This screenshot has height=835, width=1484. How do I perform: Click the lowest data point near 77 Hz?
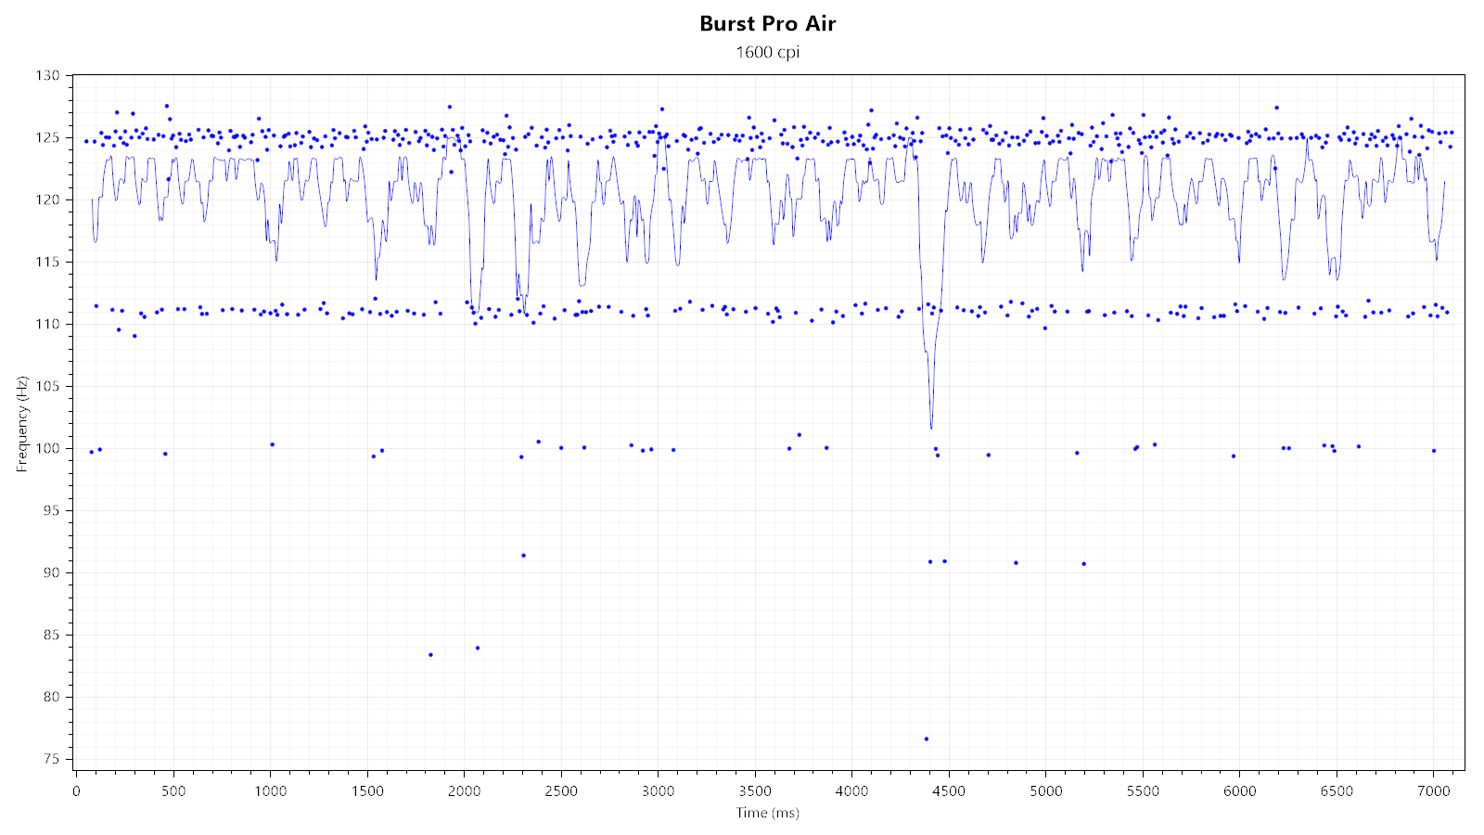click(x=926, y=739)
